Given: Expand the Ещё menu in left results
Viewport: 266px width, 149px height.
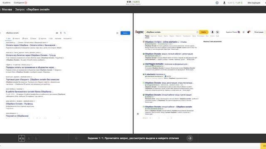Looking at the screenshot, I should pyautogui.click(x=51, y=38).
